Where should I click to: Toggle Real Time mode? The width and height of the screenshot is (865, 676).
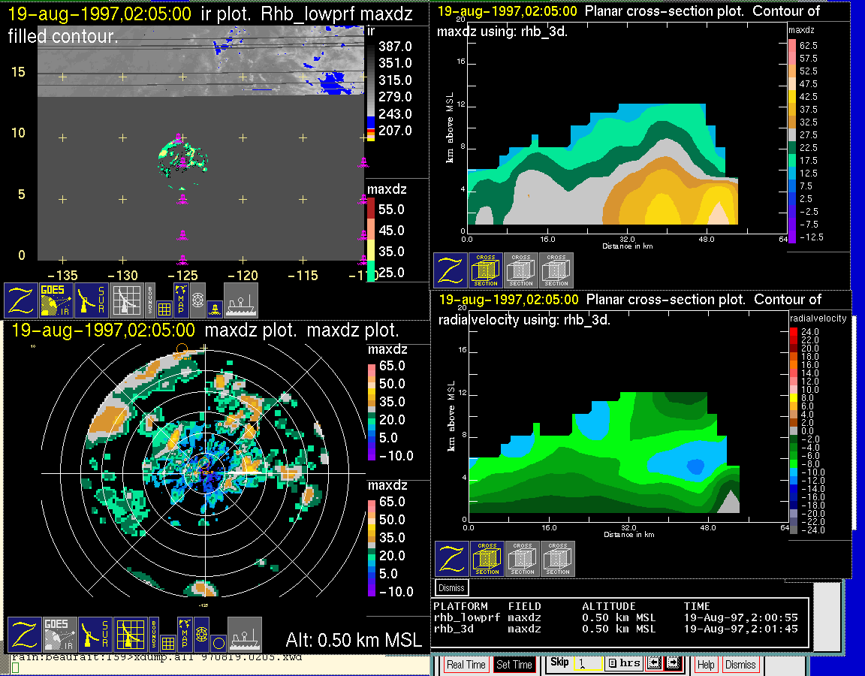click(466, 665)
